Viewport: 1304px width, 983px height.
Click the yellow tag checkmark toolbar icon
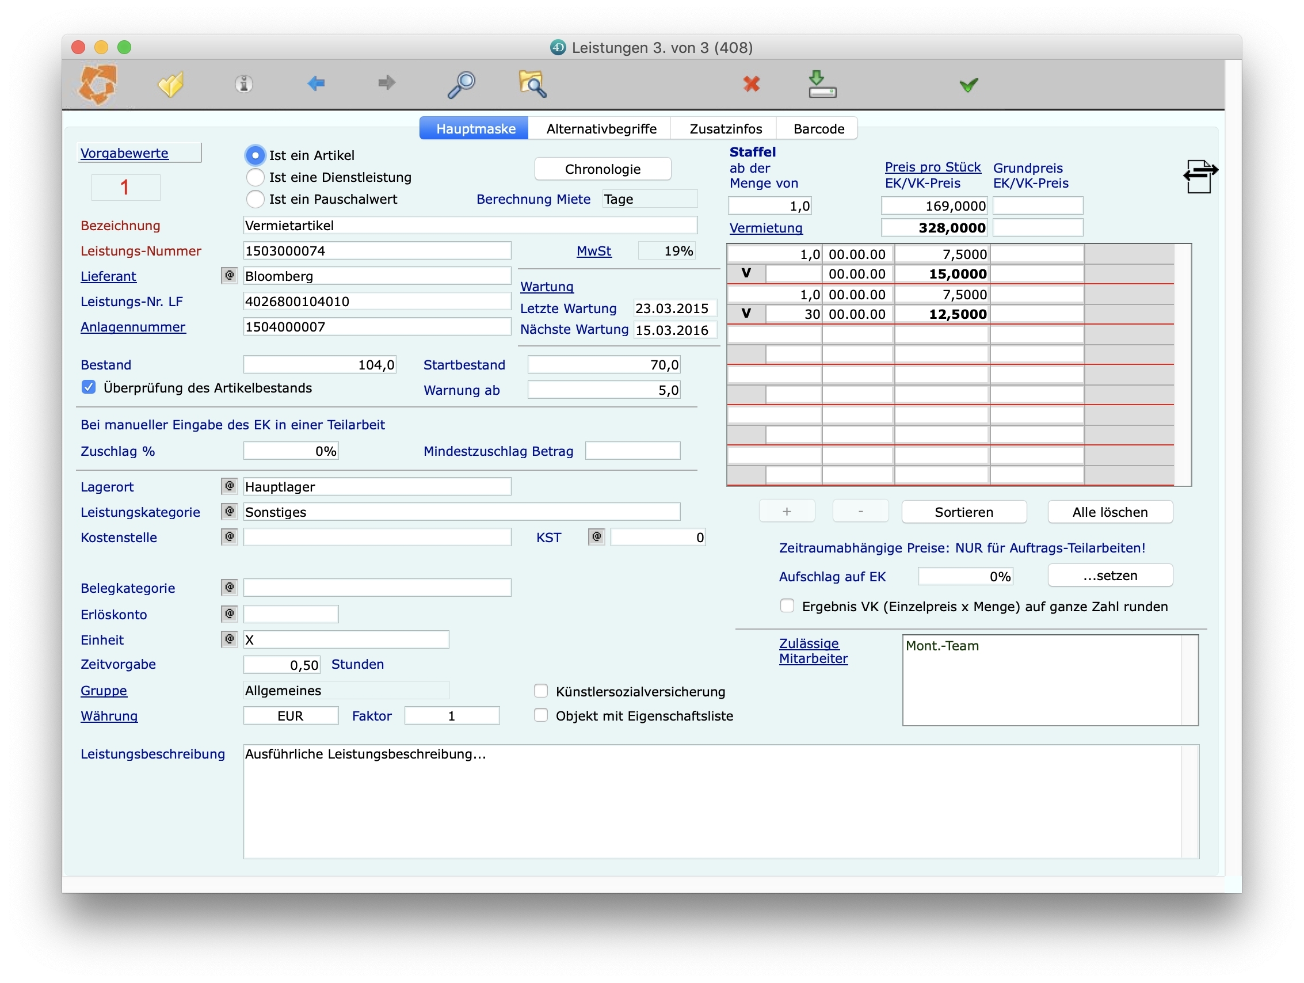pos(171,85)
